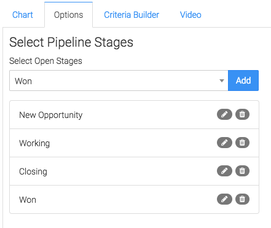Click the pencil icon for Closing

point(224,171)
